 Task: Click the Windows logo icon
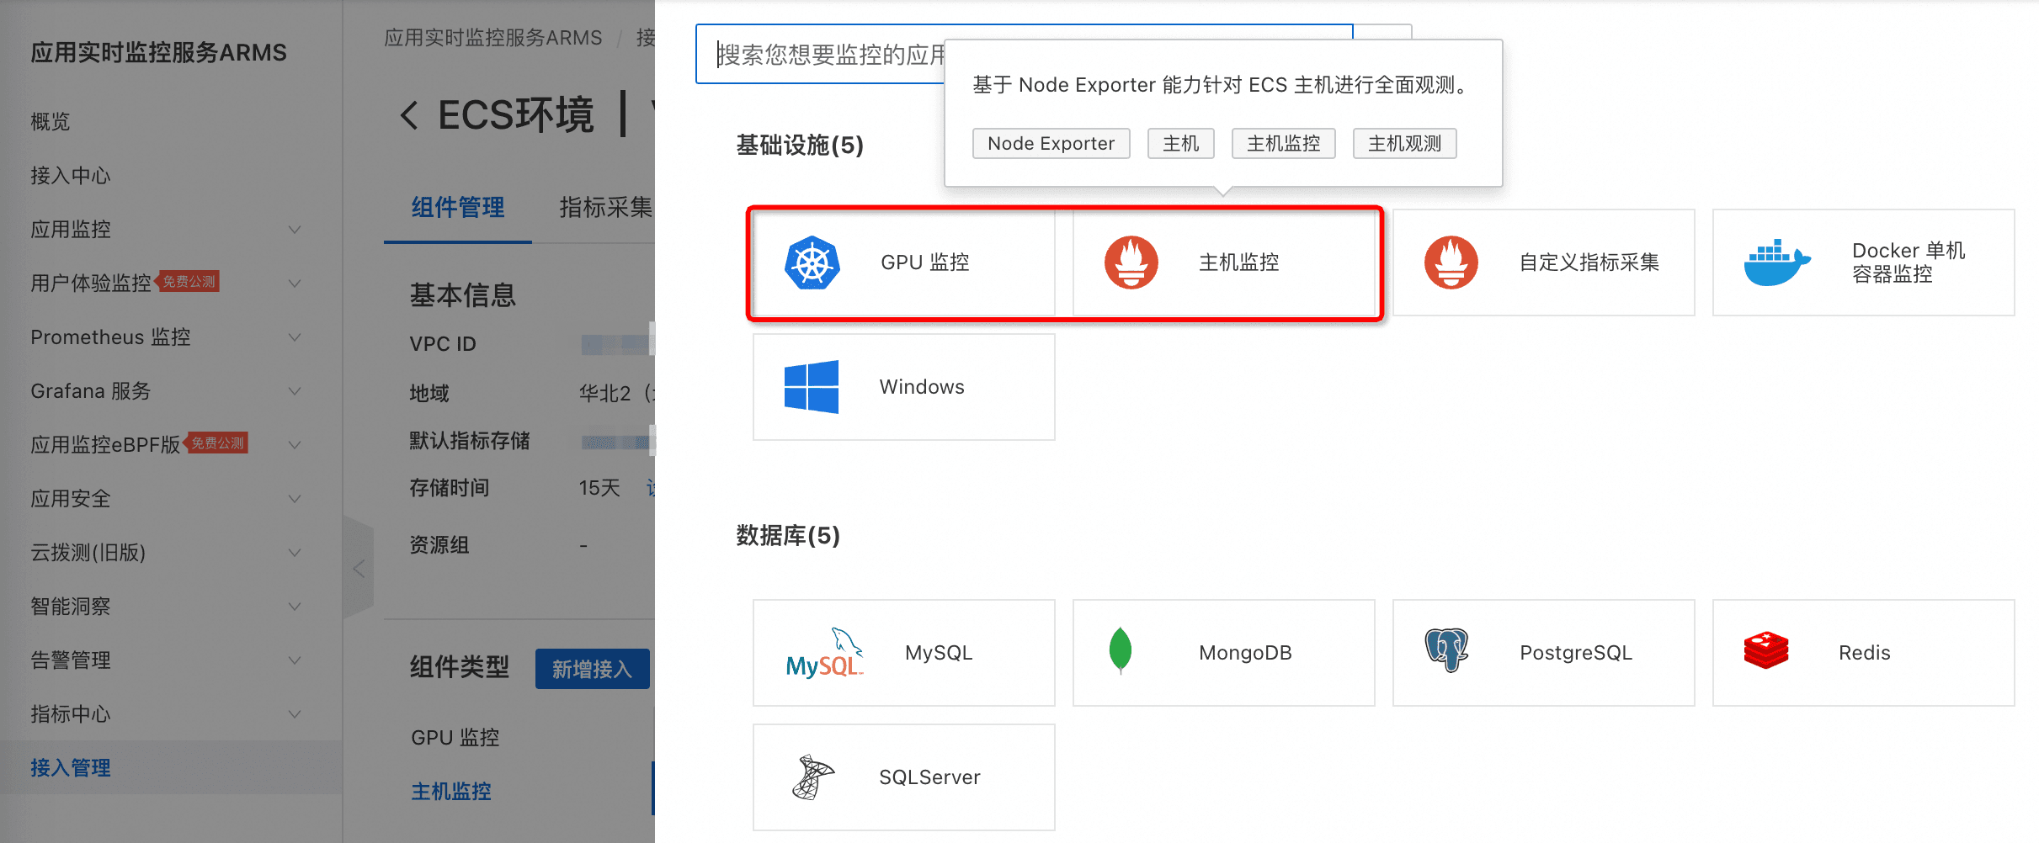point(811,387)
